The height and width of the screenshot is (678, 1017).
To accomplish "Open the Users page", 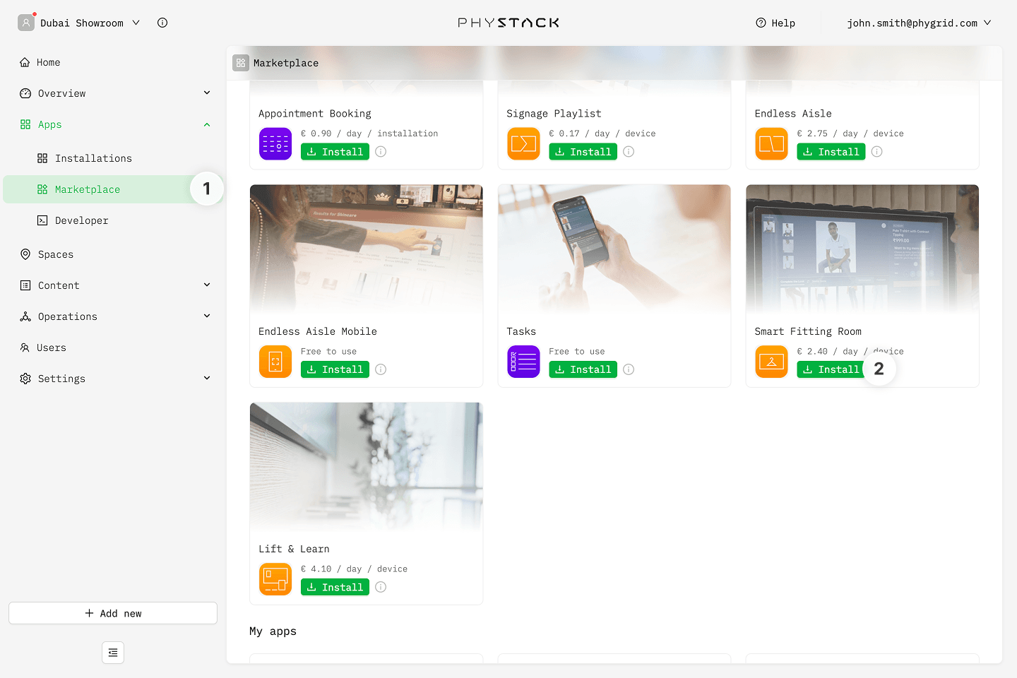I will (113, 347).
